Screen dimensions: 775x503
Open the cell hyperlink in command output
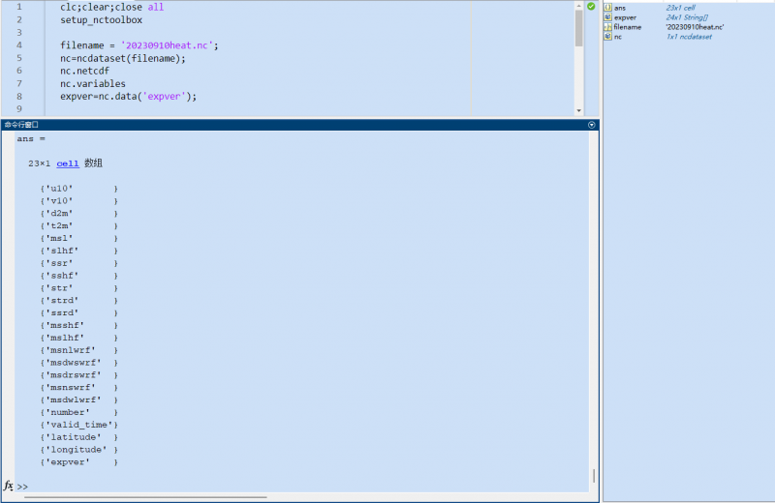[68, 163]
